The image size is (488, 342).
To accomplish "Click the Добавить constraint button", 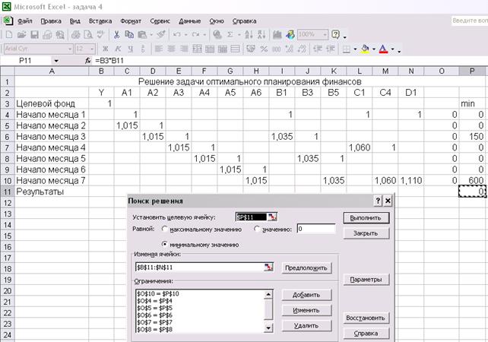I will coord(305,294).
